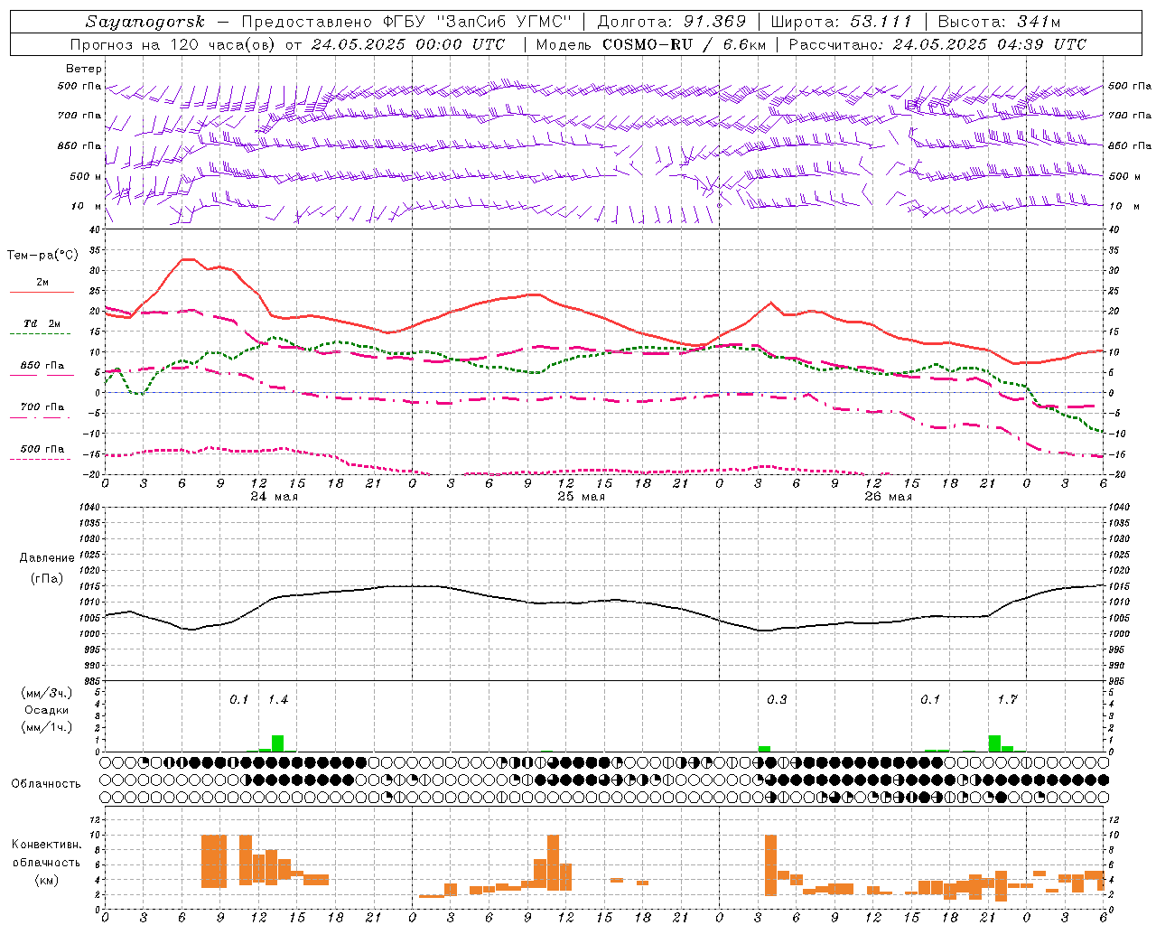Click the 'Прогноз на 120 часа(ов)' forecast header
The height and width of the screenshot is (925, 1156).
click(173, 44)
